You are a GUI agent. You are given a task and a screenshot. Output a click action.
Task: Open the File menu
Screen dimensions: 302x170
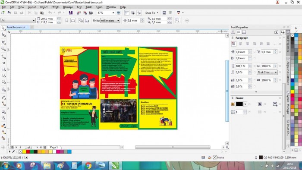pyautogui.click(x=4, y=7)
